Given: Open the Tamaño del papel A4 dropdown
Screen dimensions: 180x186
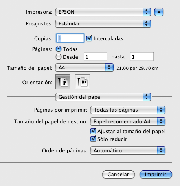Looking at the screenshot, I should 84,68.
